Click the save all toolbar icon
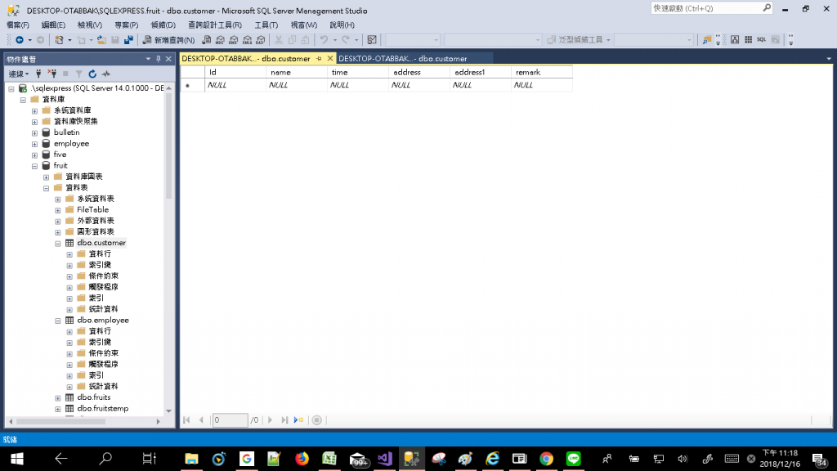The image size is (837, 471). click(128, 40)
